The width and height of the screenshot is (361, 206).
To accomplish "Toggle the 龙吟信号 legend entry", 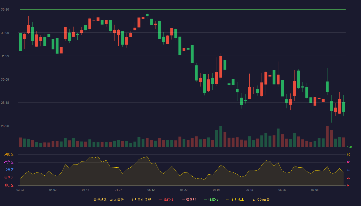I will coord(261,200).
